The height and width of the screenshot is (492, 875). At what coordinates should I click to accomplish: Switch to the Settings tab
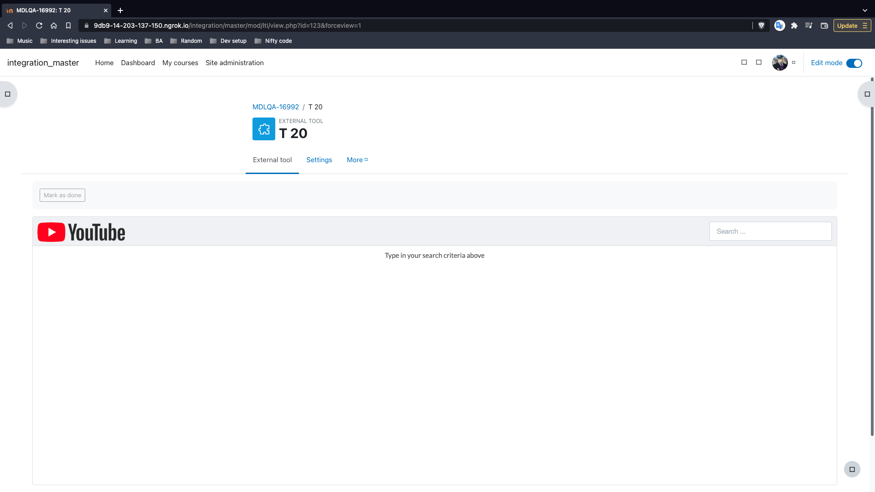click(319, 160)
